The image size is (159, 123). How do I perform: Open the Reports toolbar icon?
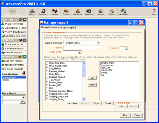112,12
